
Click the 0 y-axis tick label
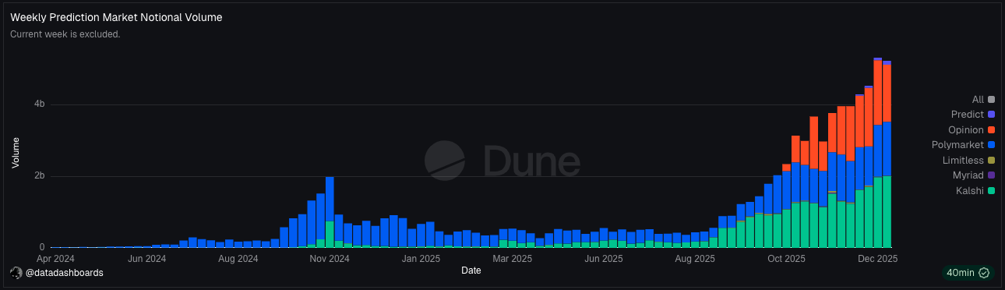42,247
